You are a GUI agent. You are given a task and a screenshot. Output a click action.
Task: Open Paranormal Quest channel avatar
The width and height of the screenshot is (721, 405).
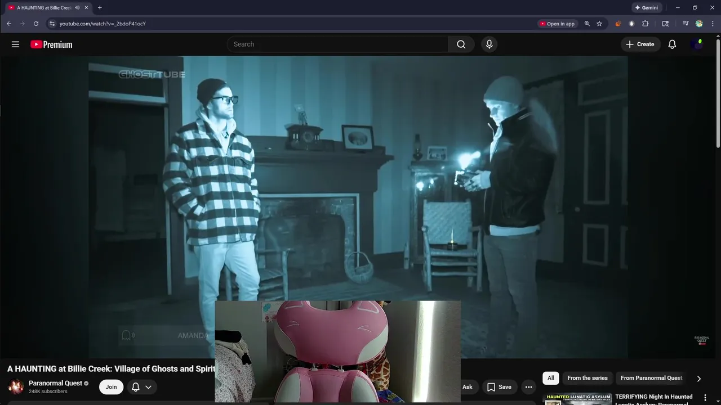[16, 386]
